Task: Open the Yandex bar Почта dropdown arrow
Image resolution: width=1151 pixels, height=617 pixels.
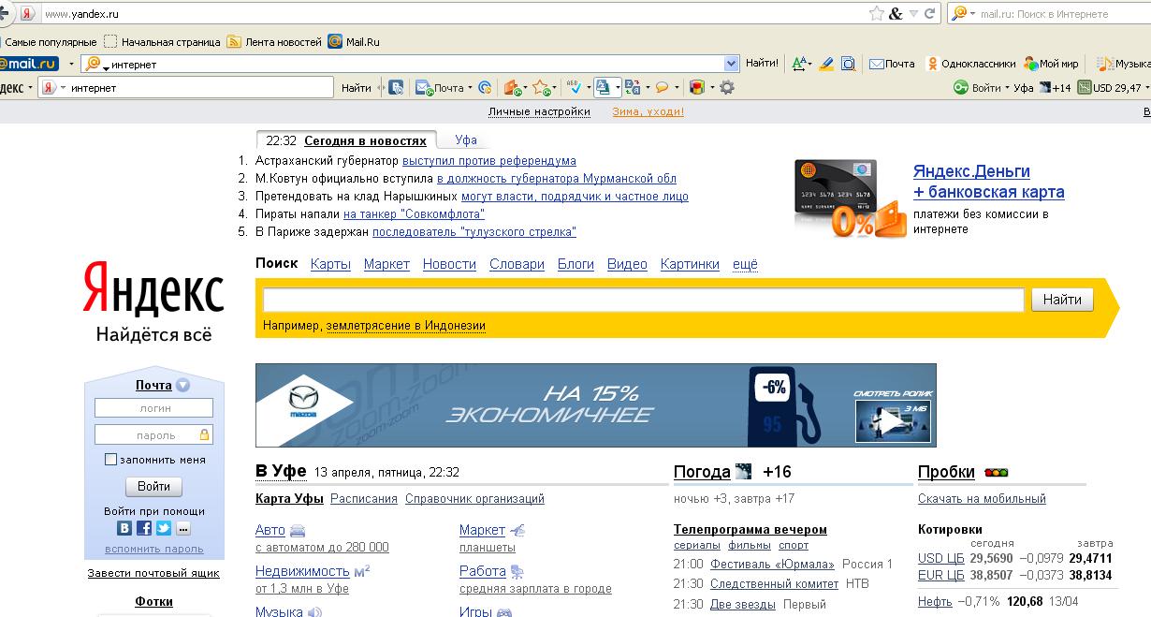Action: click(470, 88)
